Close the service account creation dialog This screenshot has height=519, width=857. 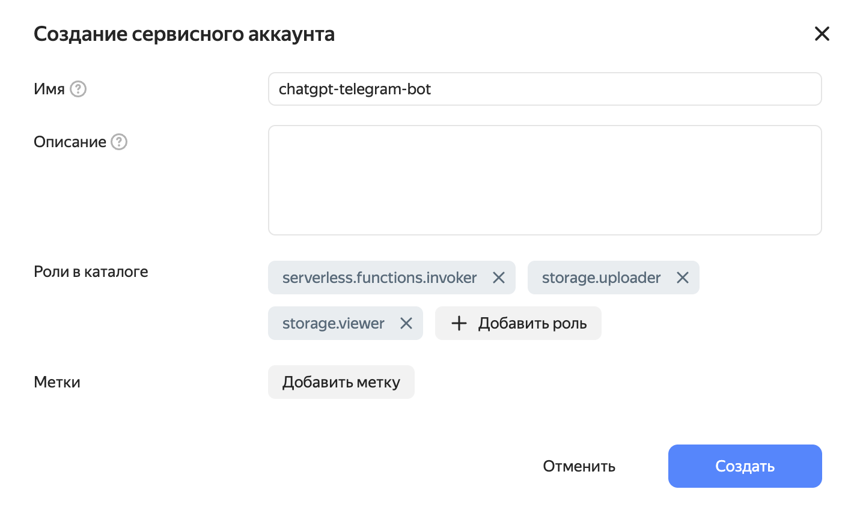pos(822,34)
